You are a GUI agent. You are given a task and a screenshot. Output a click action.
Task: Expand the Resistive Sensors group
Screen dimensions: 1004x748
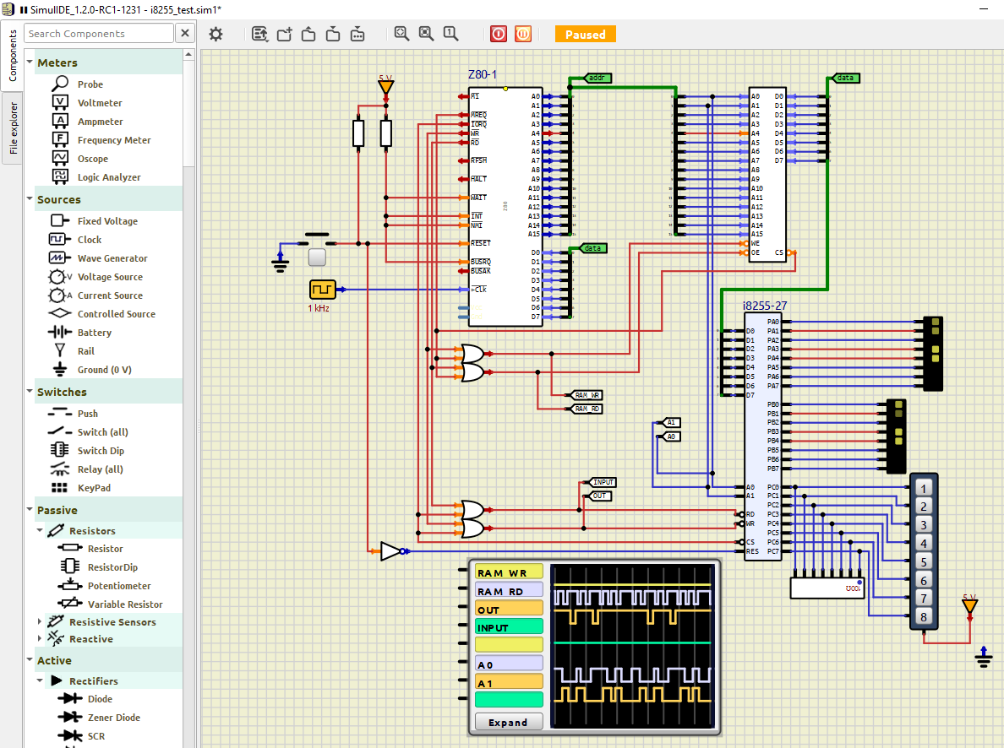point(40,622)
